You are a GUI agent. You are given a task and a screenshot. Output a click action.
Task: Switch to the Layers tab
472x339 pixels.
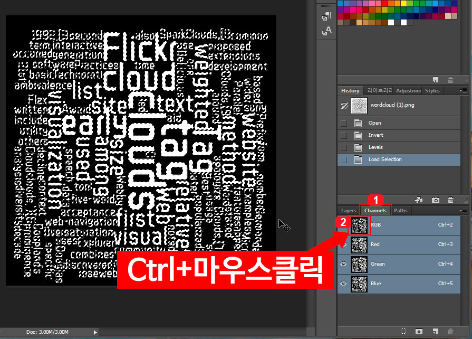pyautogui.click(x=349, y=210)
